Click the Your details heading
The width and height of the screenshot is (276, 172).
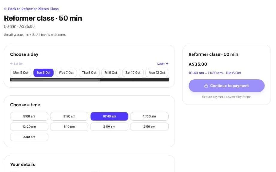23,165
